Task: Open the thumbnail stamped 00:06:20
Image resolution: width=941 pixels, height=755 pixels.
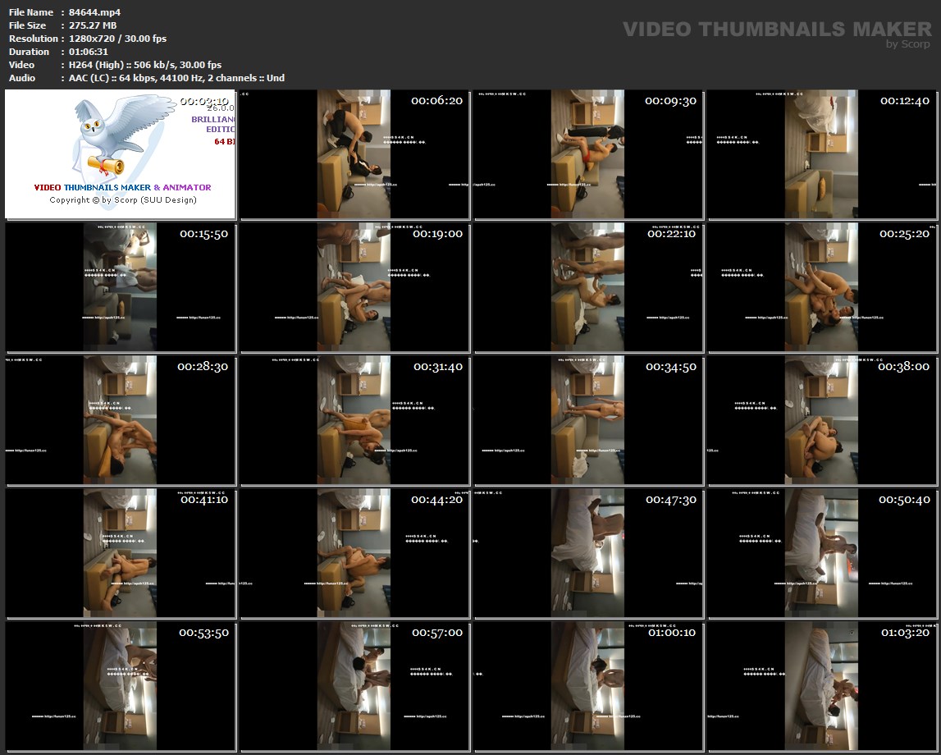Action: point(354,154)
